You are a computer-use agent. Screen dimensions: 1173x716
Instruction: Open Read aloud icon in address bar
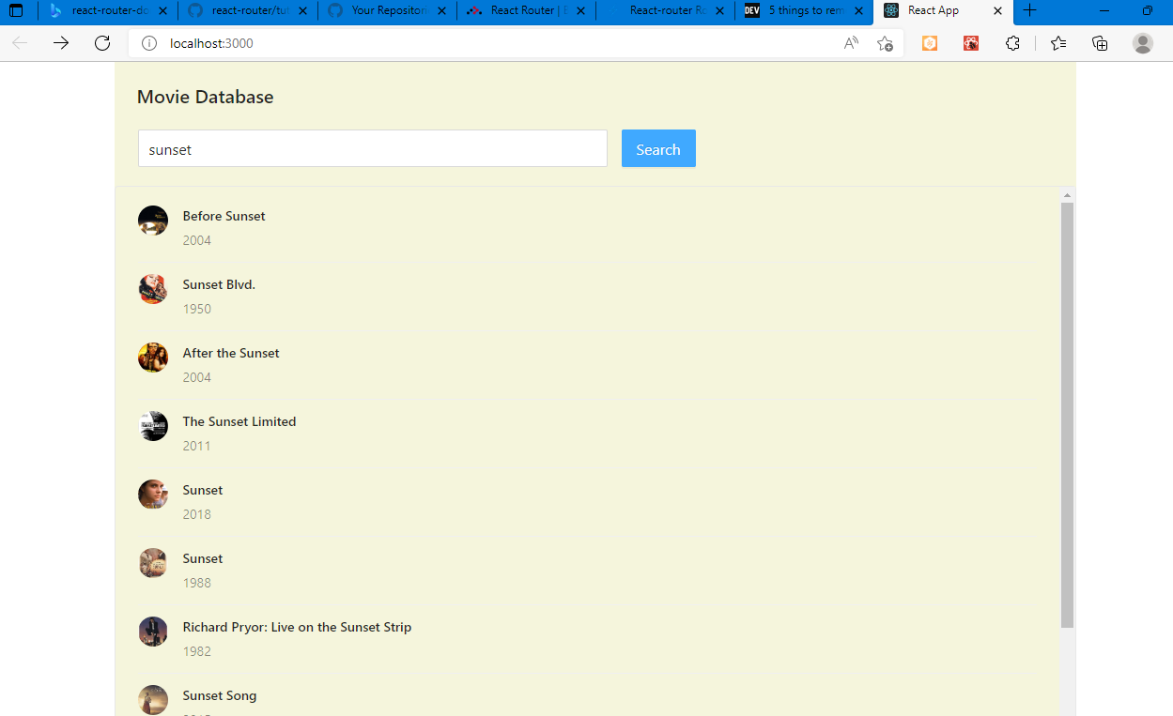point(851,43)
